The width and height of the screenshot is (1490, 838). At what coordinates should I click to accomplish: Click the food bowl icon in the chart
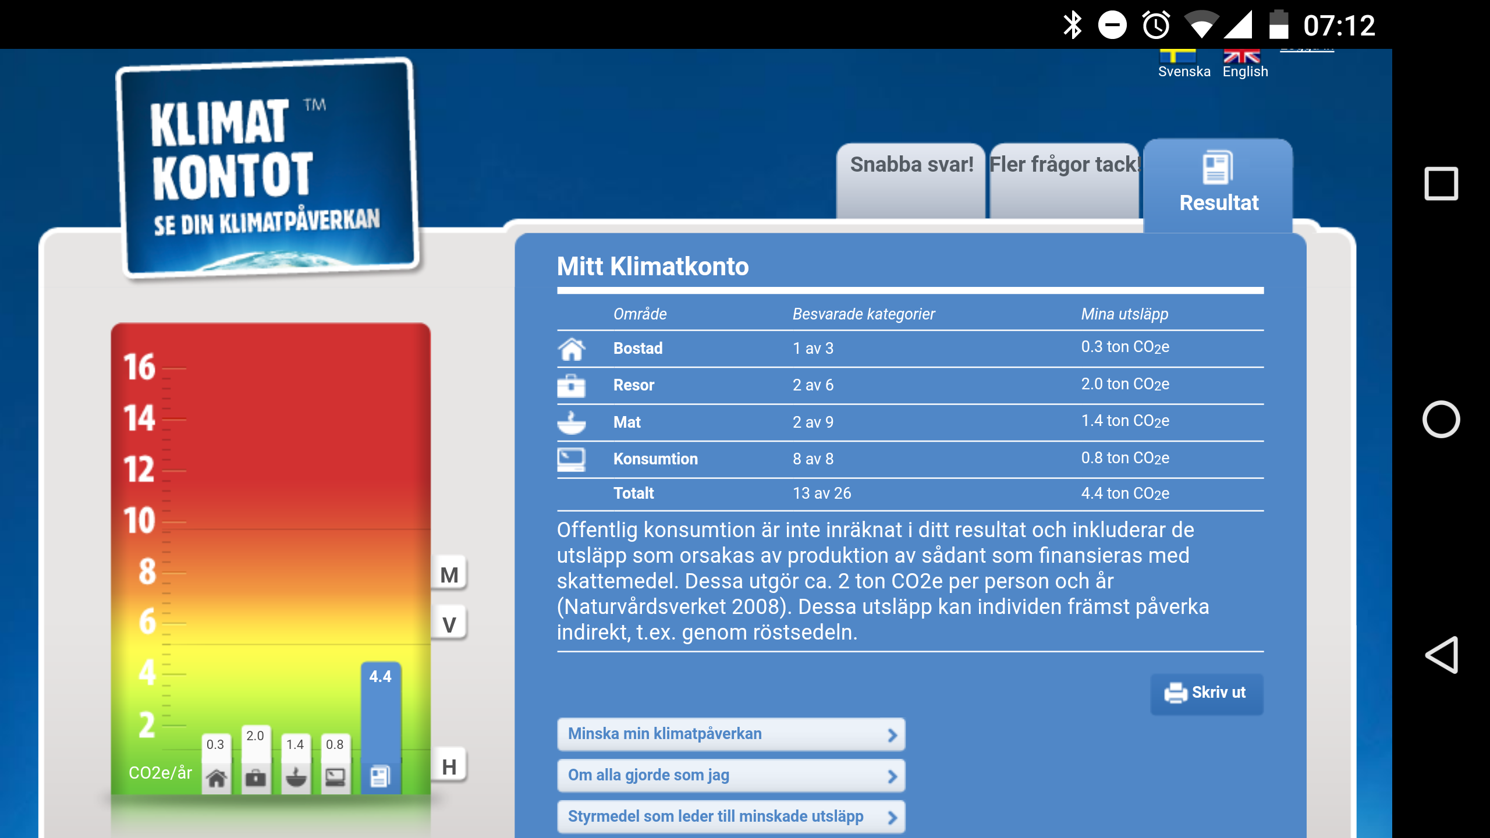coord(296,778)
